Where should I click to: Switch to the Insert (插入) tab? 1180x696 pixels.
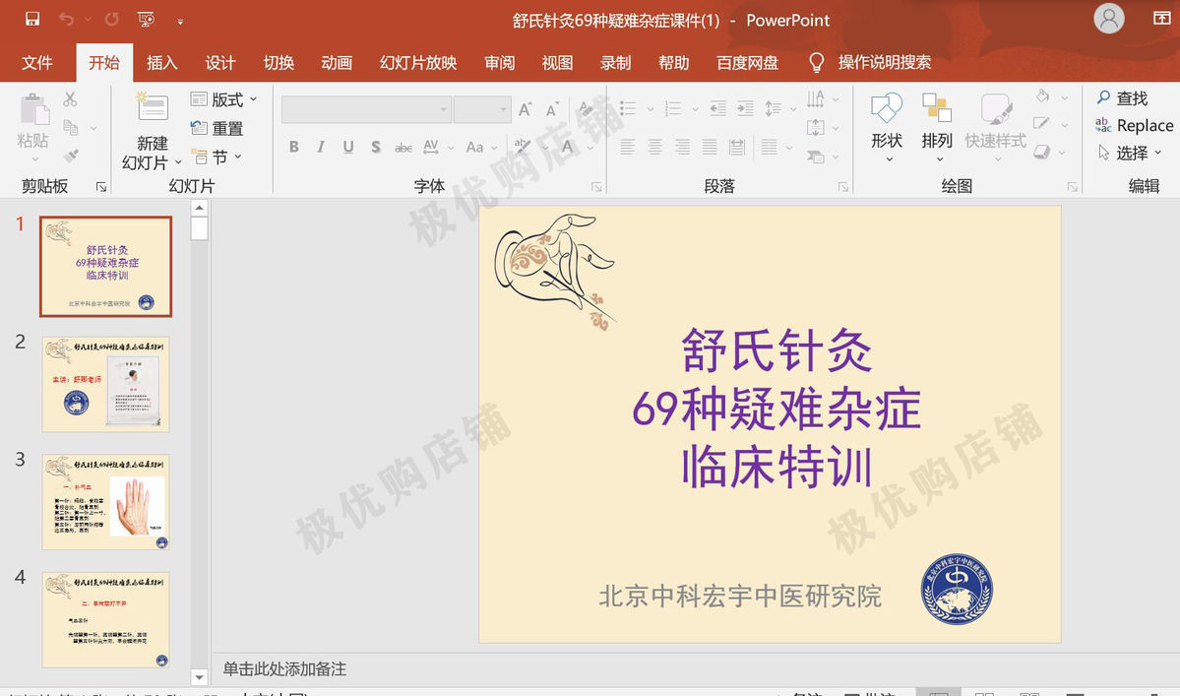pos(162,63)
